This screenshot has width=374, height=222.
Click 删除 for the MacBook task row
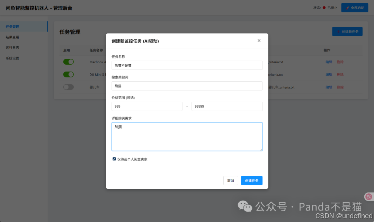tap(340, 62)
